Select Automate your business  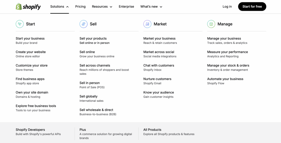coord(225,79)
